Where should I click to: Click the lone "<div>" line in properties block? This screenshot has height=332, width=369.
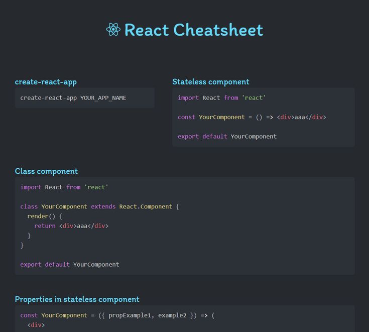click(36, 325)
